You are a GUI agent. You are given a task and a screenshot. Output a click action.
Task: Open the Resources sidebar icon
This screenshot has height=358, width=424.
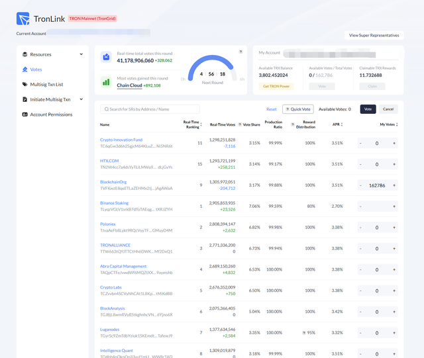(25, 54)
